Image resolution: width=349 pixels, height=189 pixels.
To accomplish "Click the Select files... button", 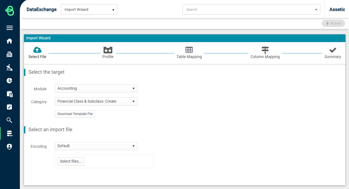I will tap(71, 161).
